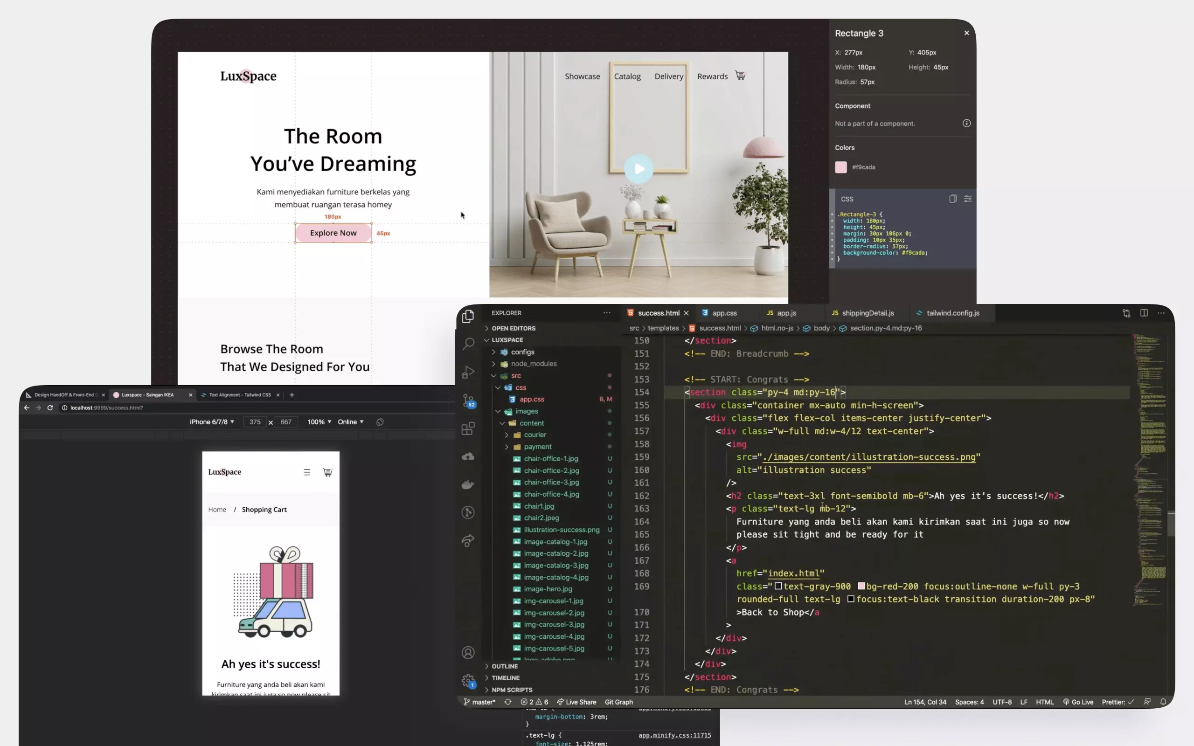Screen dimensions: 1194x746
Task: Click notifications bell in VS Code status bar
Action: (x=1163, y=702)
